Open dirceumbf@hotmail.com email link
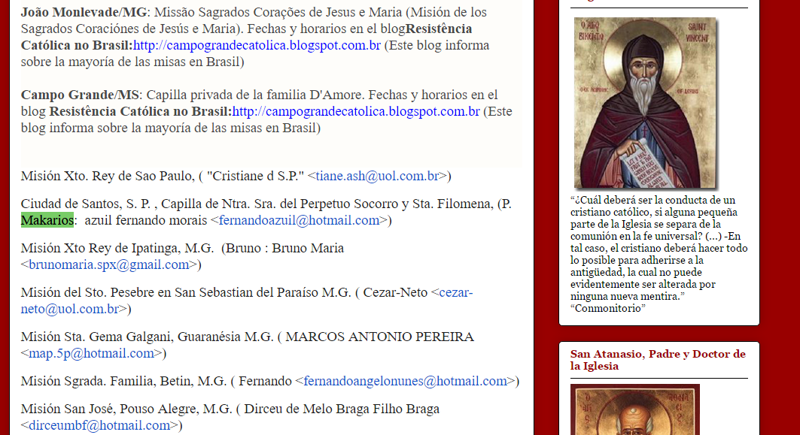800x435 pixels. 99,426
